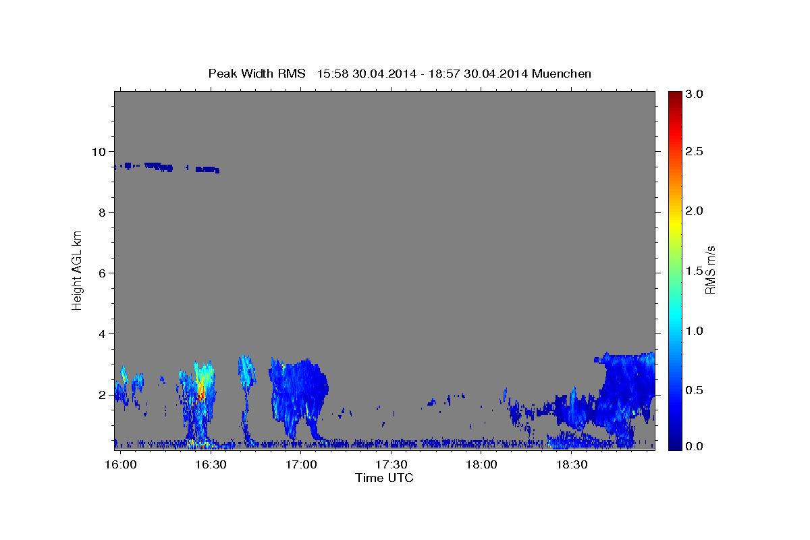This screenshot has height=540, width=810.
Task: Click the colorbar value 1.5
Action: (x=695, y=271)
